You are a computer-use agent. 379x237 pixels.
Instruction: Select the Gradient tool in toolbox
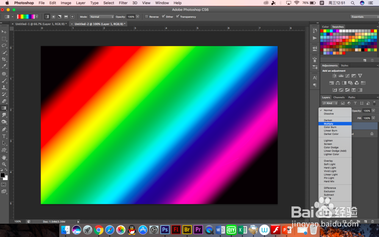[x=4, y=108]
